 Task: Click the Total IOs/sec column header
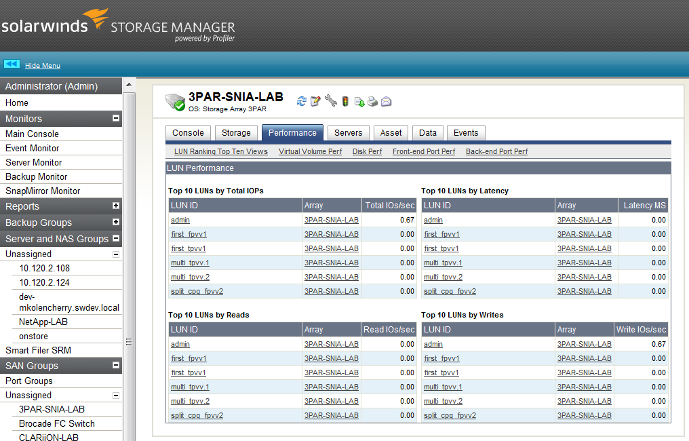pos(390,206)
